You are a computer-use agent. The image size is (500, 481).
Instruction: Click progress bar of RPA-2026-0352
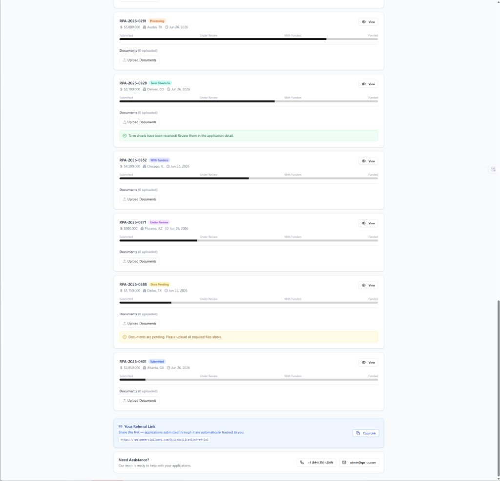coord(249,179)
